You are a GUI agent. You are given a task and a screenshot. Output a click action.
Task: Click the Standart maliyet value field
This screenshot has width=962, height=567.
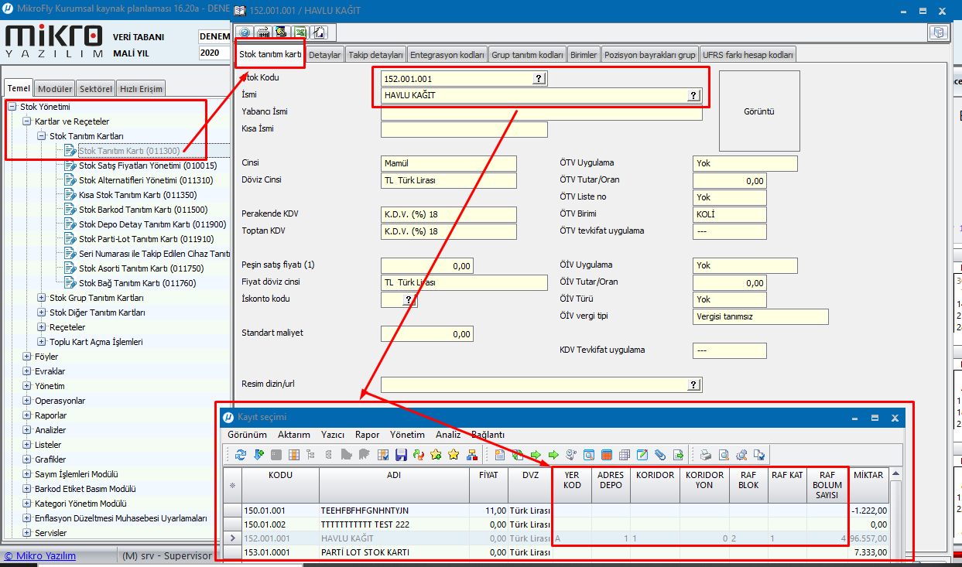pos(426,333)
